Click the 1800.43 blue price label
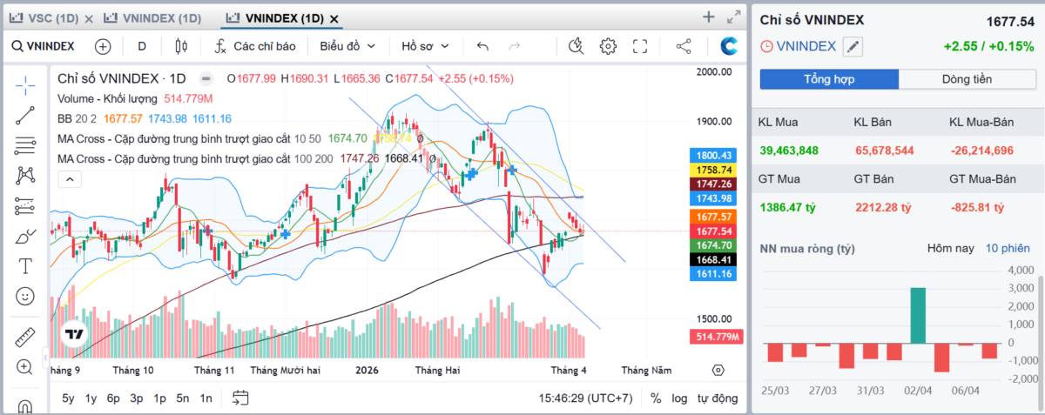This screenshot has width=1045, height=415. pos(714,156)
